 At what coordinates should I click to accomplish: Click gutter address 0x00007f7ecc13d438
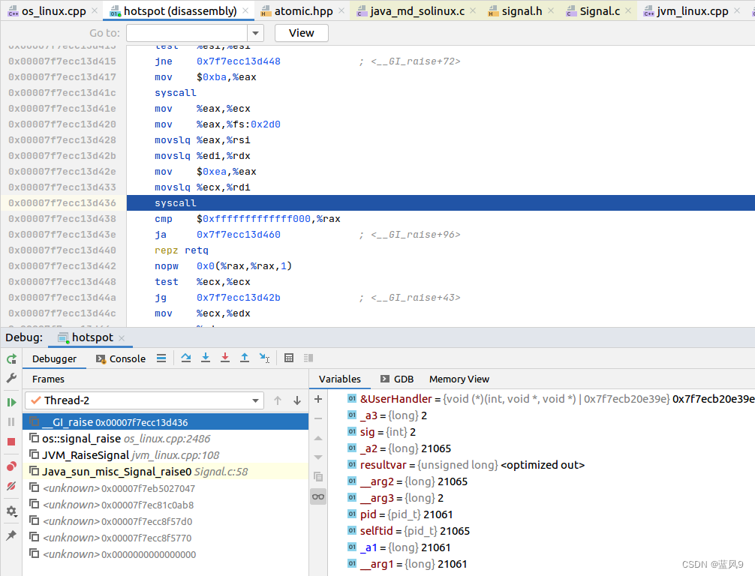[62, 219]
